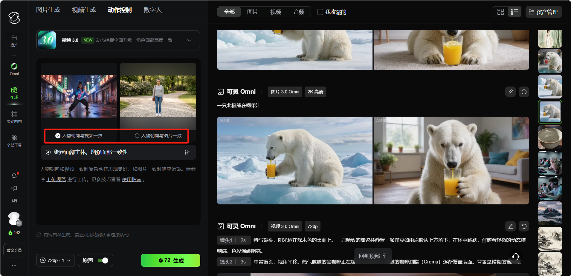
Task: Select 人物朝向与图片一致 radio option
Action: pyautogui.click(x=137, y=136)
